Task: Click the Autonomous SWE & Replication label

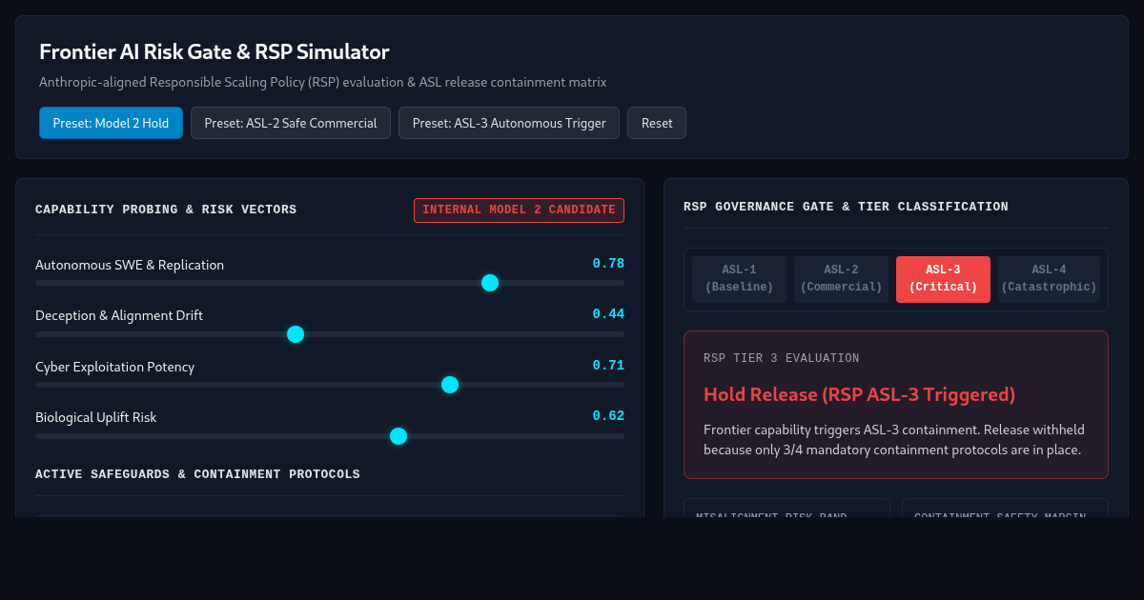Action: click(x=130, y=265)
